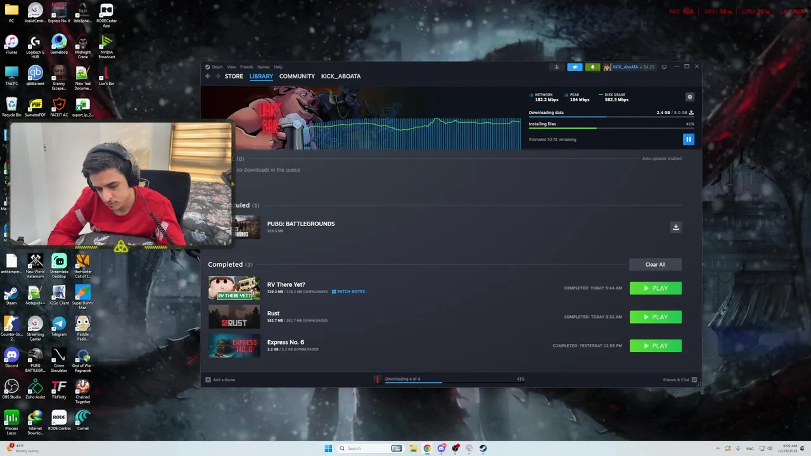
Task: Show hidden system tray icons
Action: [718, 448]
